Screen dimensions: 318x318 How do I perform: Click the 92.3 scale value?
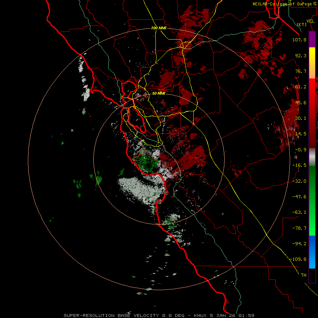(301, 55)
